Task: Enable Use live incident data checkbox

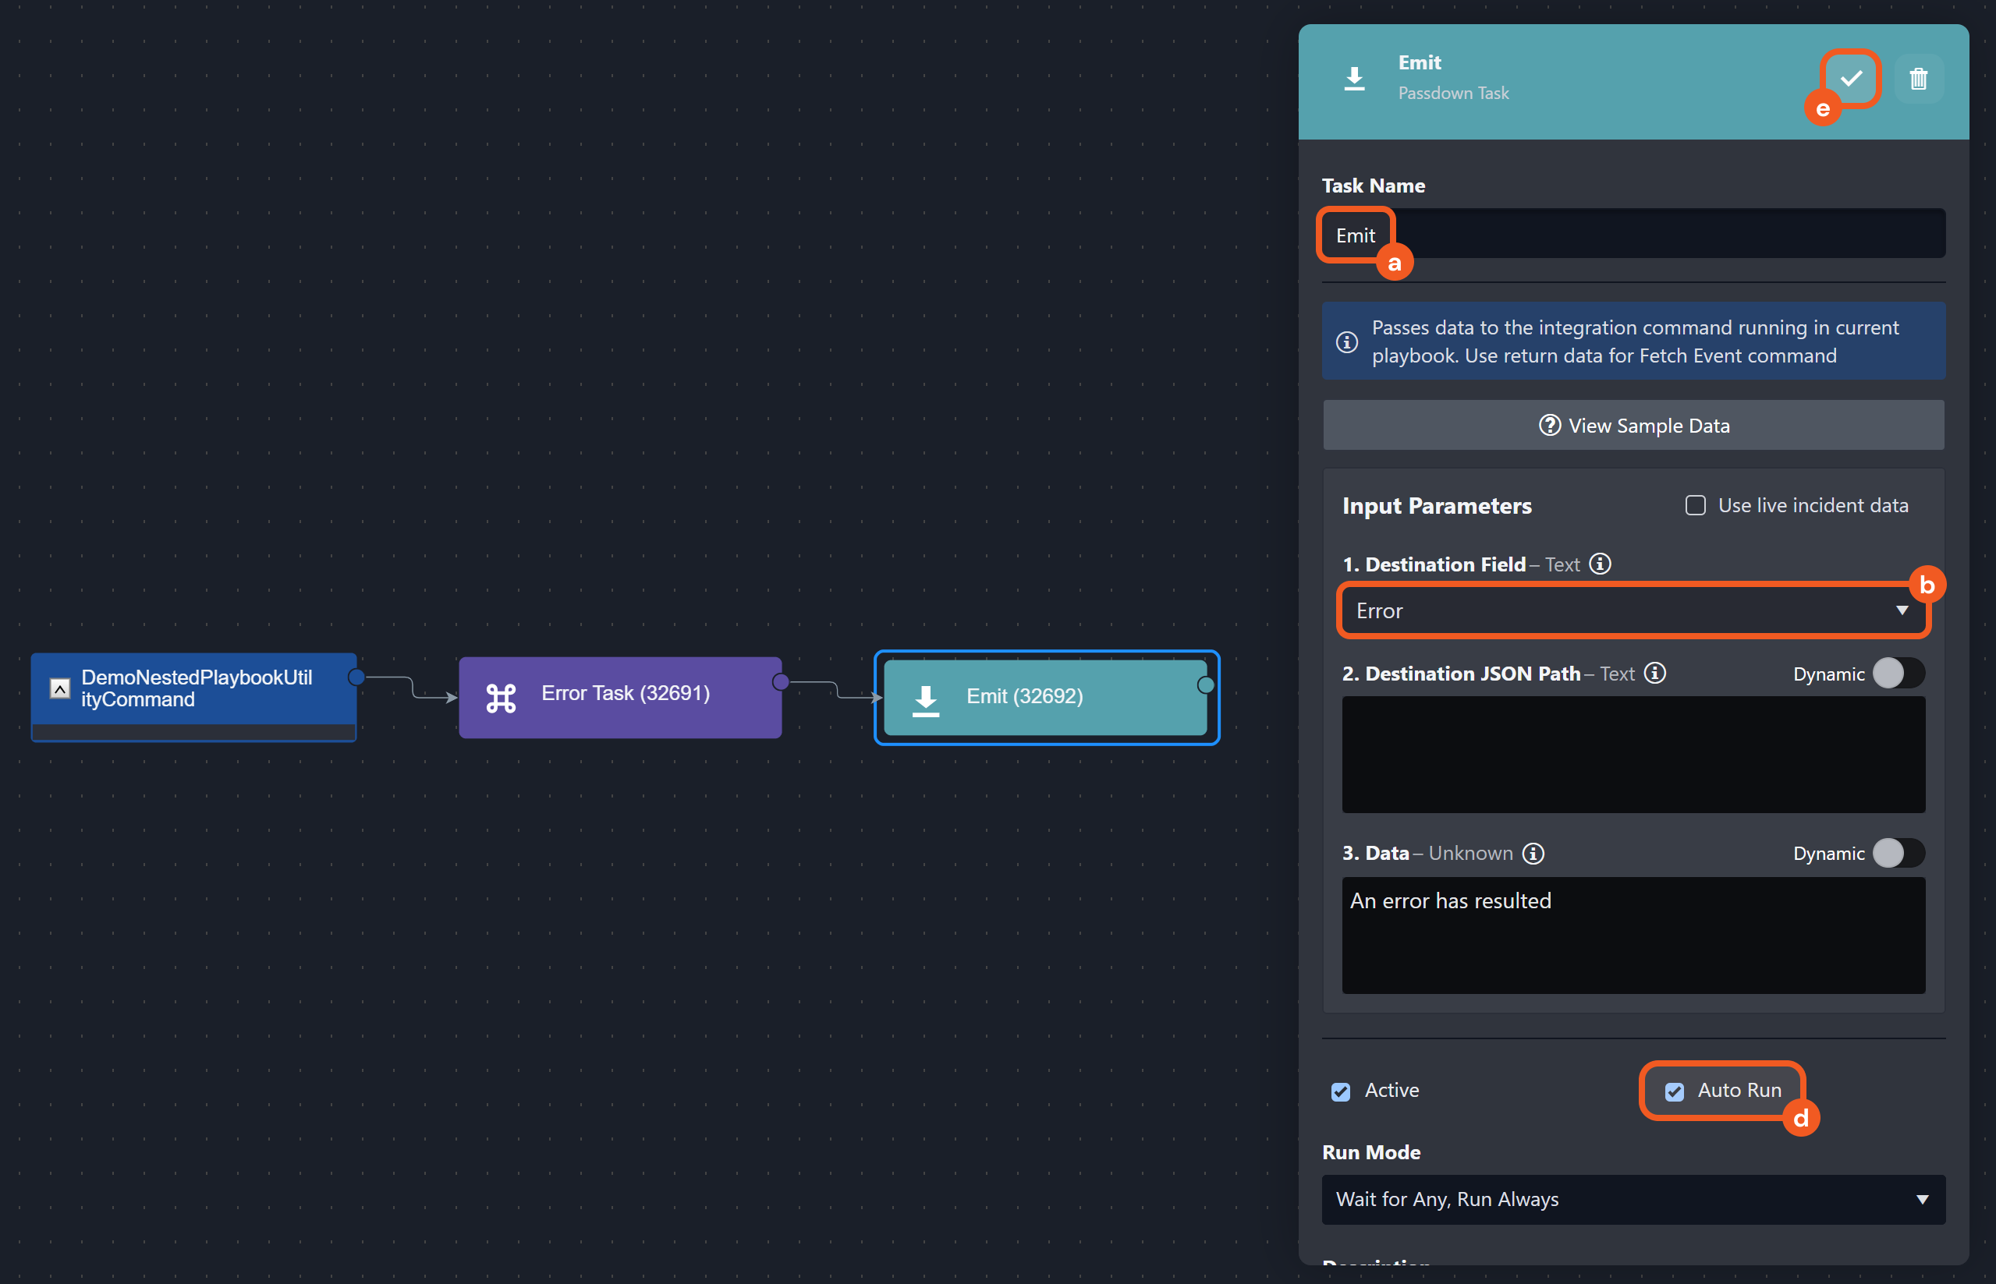Action: [1695, 505]
